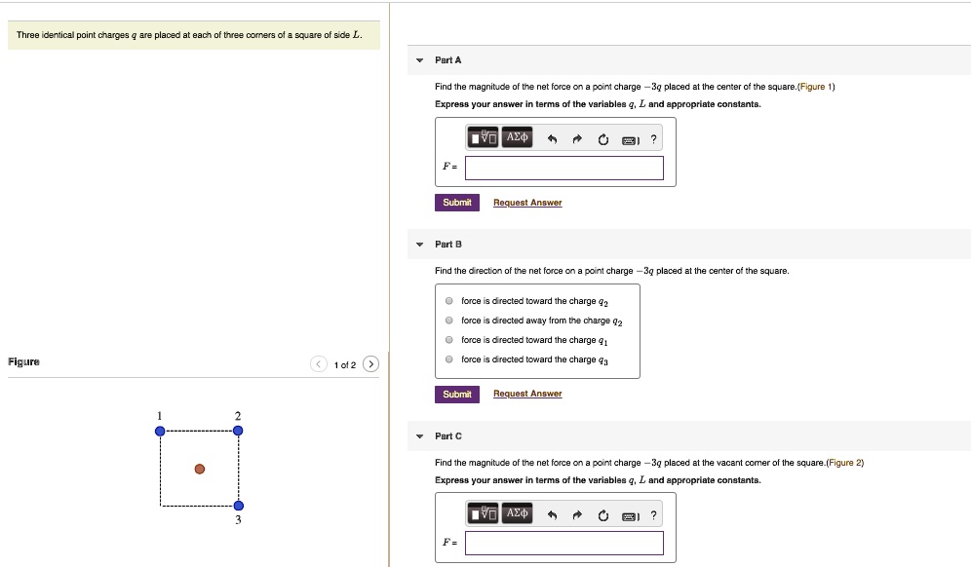This screenshot has width=971, height=567.
Task: Click the Part A answer input field
Action: click(563, 168)
